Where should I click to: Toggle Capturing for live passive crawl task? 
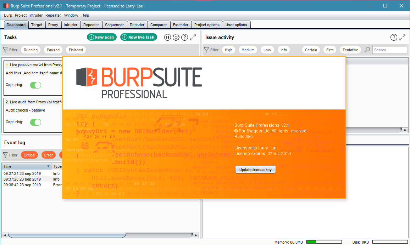(35, 85)
